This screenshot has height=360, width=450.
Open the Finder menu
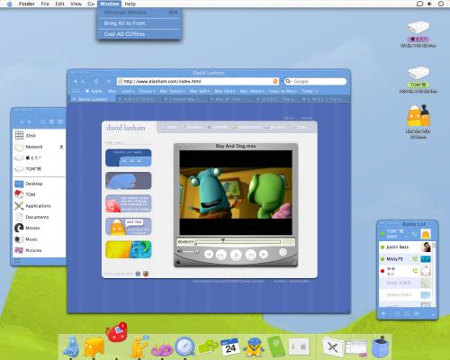coord(27,4)
